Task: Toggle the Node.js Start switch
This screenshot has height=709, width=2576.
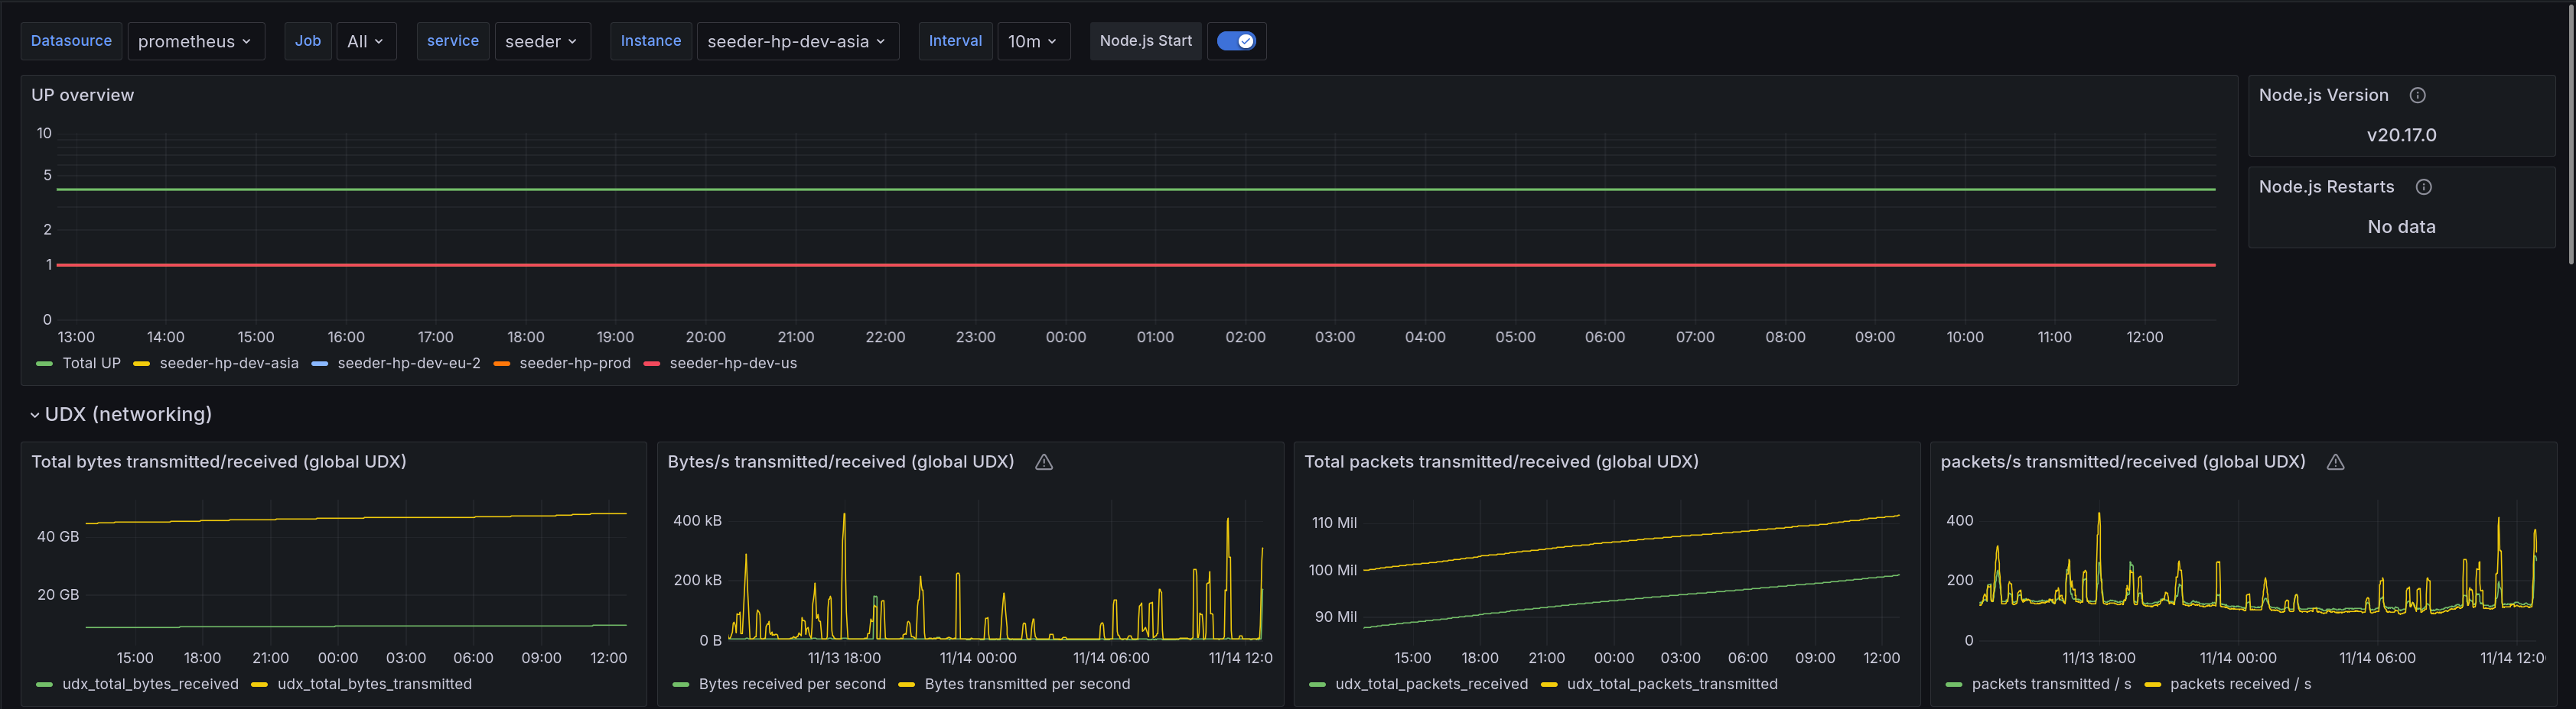Action: (1236, 41)
